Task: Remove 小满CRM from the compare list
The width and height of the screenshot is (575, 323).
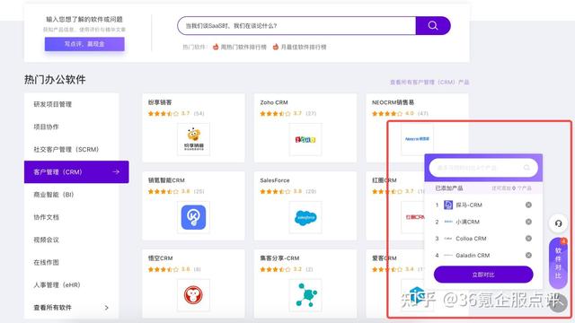Action: click(528, 222)
